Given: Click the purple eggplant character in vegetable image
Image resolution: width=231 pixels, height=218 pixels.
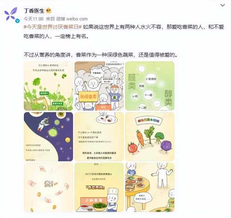Looking at the screenshot, I should point(166,146).
